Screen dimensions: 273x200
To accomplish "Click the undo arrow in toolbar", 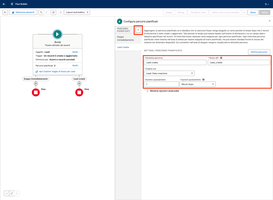I will pos(41,12).
